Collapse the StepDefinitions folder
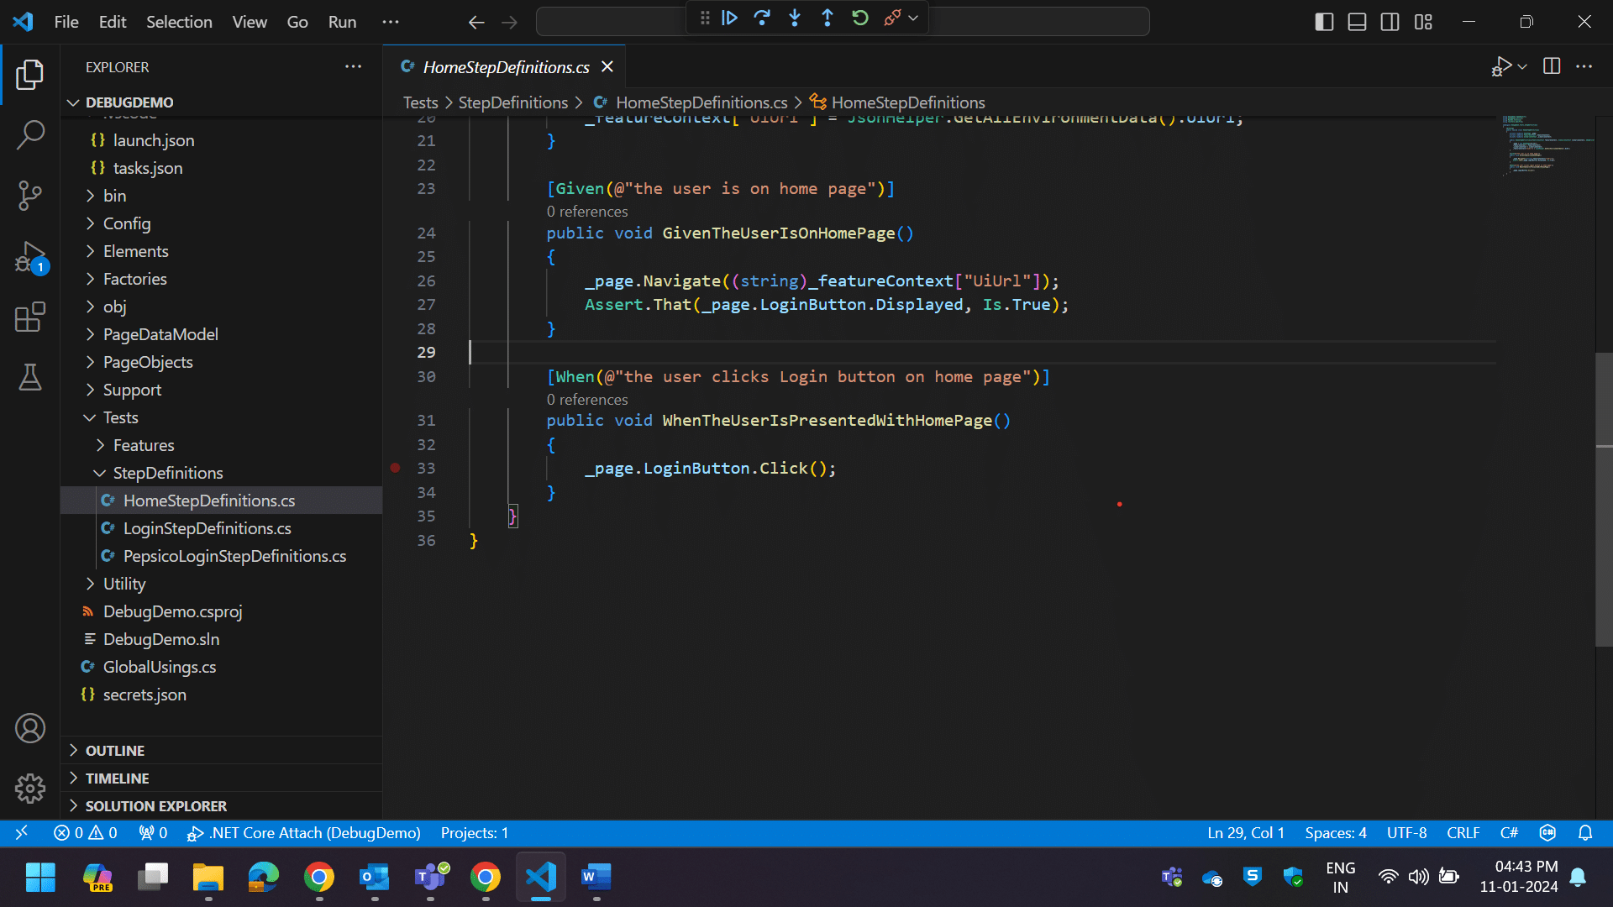 (222, 473)
